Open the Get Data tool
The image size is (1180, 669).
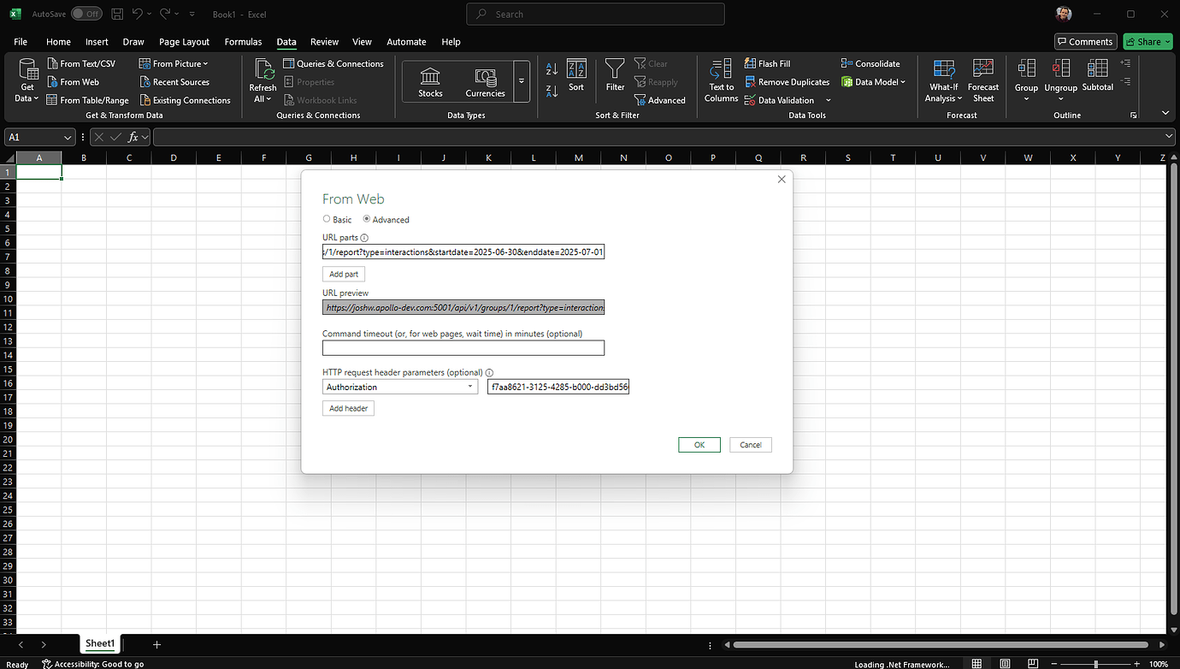(26, 81)
